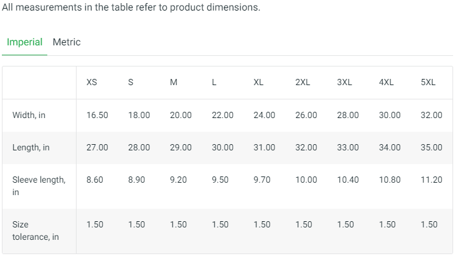Switch to the Metric tab
455x256 pixels.
coord(67,42)
